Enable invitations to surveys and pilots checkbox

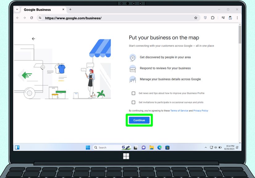click(133, 102)
